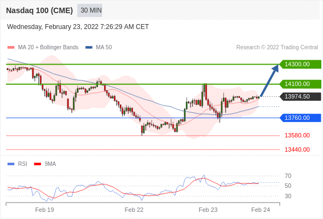
Task: Click the Feb 19 date axis label
Action: (x=44, y=210)
